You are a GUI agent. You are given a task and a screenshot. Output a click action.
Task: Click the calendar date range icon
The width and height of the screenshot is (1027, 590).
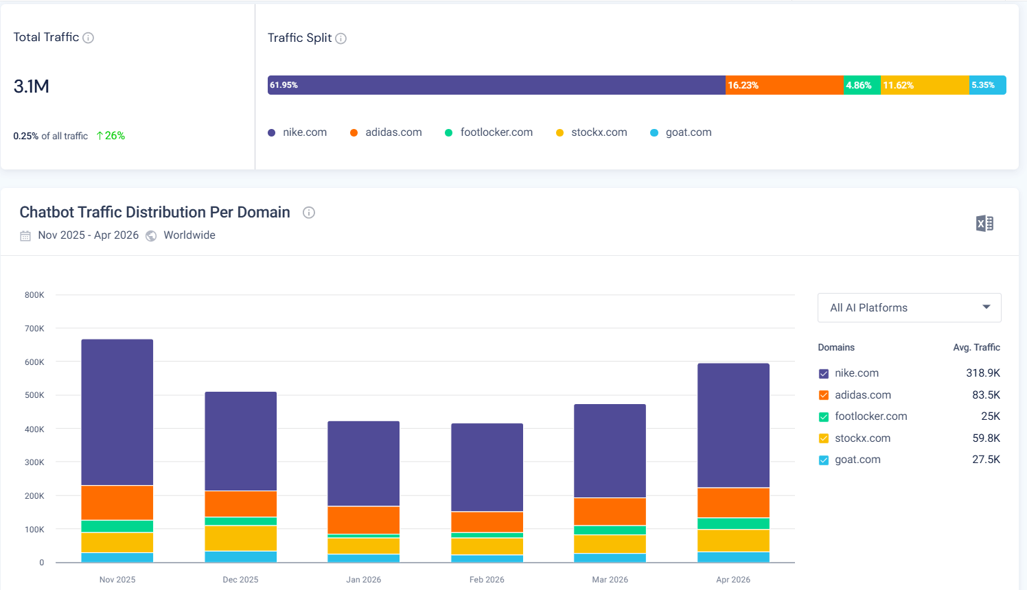25,236
